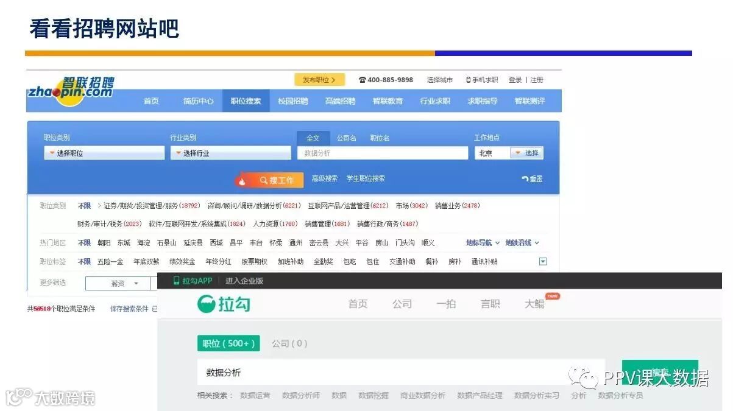Filter by 销售行政/商务 category
The width and height of the screenshot is (733, 411).
[388, 224]
